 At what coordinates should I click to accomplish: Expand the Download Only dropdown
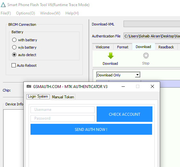(x=137, y=75)
